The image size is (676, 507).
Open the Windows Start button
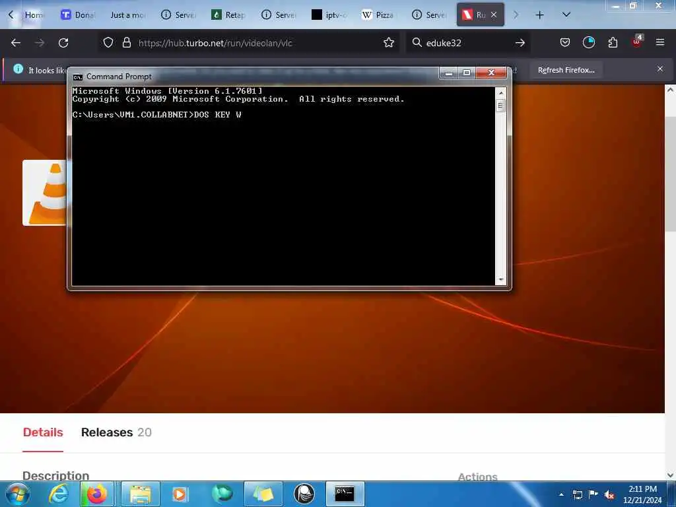pyautogui.click(x=18, y=494)
